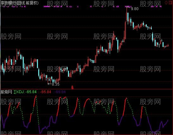Click the 股旁网 indicator name label
Screen dimensions: 173x135
[x=6, y=92]
